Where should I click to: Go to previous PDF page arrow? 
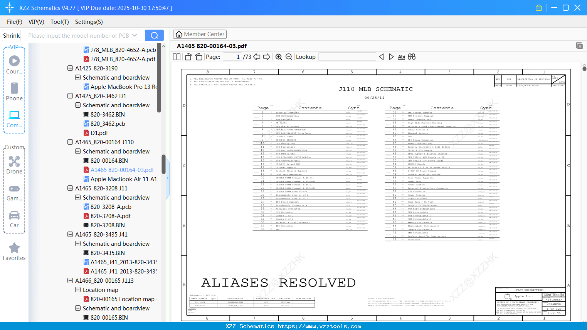tap(257, 57)
